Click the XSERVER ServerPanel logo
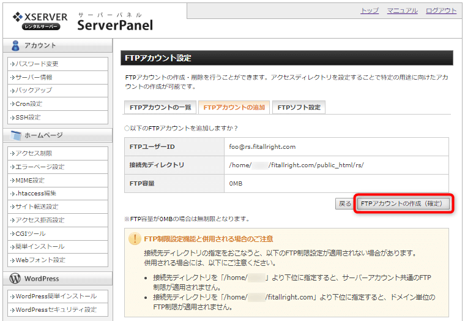465x321 pixels. tap(82, 21)
